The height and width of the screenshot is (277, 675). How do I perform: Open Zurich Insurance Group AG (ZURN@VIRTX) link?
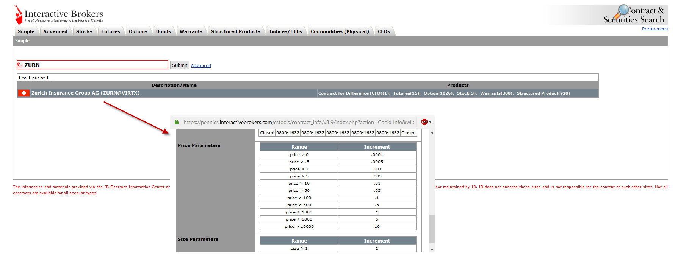tap(86, 93)
